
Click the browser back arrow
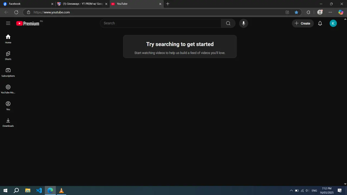point(6,12)
